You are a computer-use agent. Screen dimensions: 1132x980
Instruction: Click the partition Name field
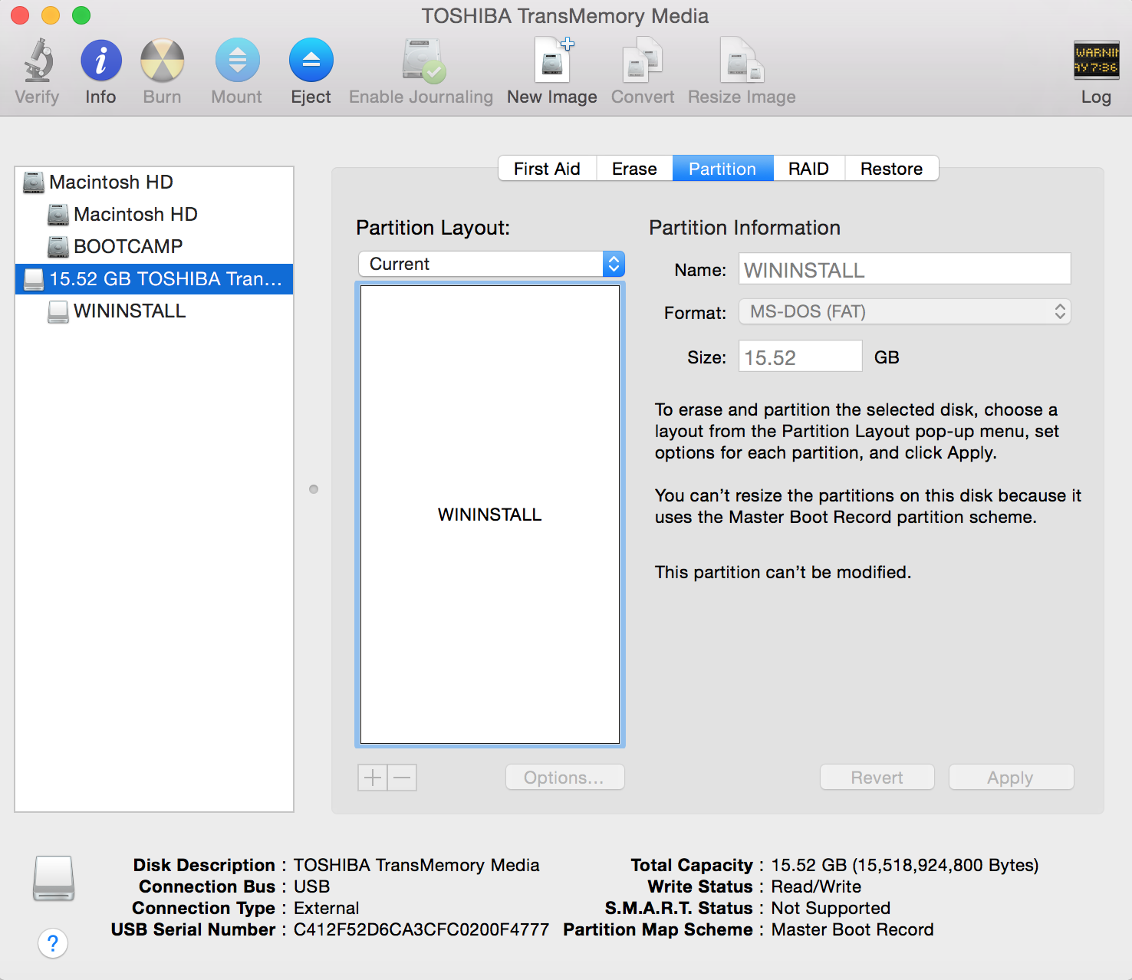point(905,269)
